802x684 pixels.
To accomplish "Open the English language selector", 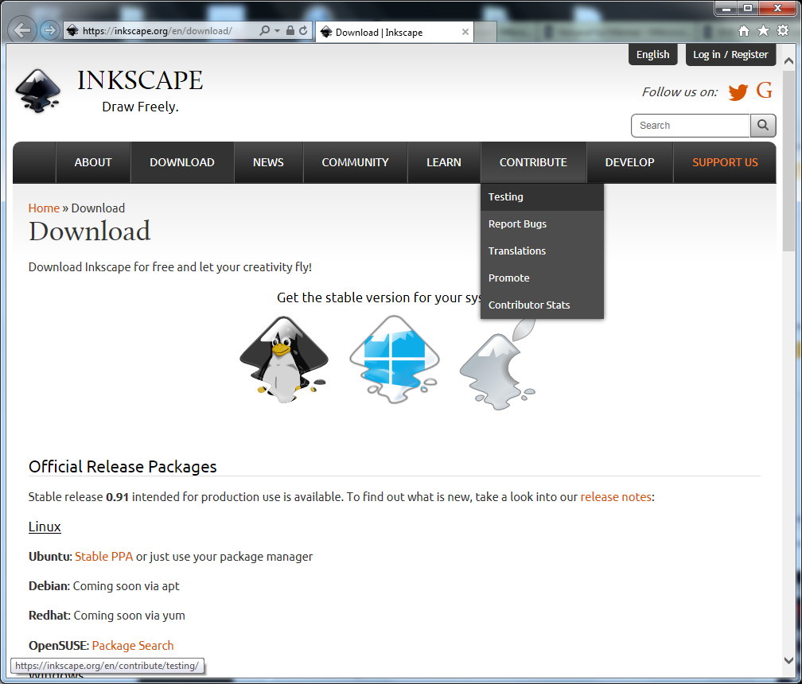I will 652,54.
